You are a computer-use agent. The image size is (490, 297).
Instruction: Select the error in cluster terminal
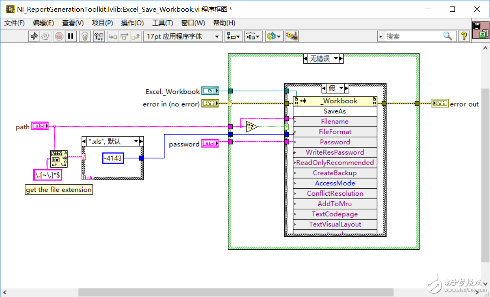[x=210, y=103]
